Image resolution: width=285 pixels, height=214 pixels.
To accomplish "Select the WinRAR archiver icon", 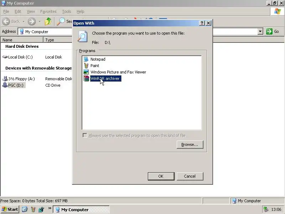I will pyautogui.click(x=86, y=78).
